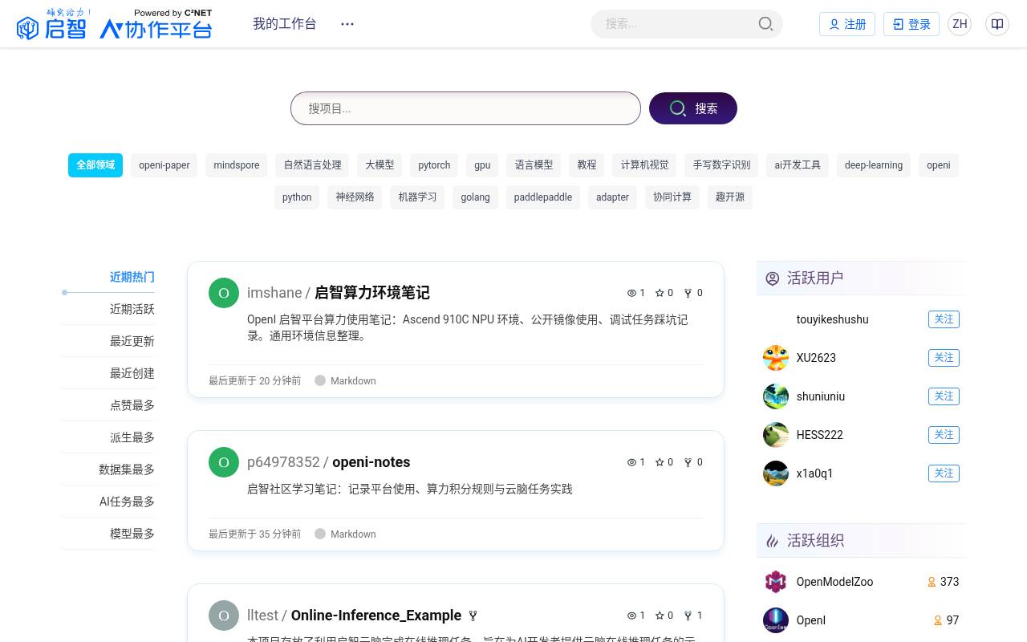Screen dimensions: 1027x642
Task: Open the documentation book icon
Action: pyautogui.click(x=997, y=24)
